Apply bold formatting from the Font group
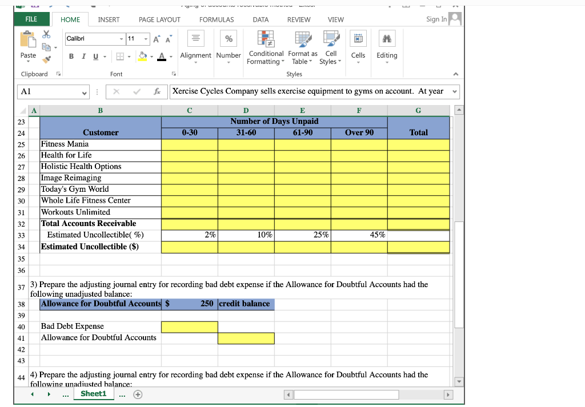This screenshot has width=585, height=407. point(71,57)
